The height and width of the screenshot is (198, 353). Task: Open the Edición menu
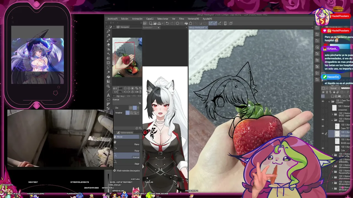(125, 19)
